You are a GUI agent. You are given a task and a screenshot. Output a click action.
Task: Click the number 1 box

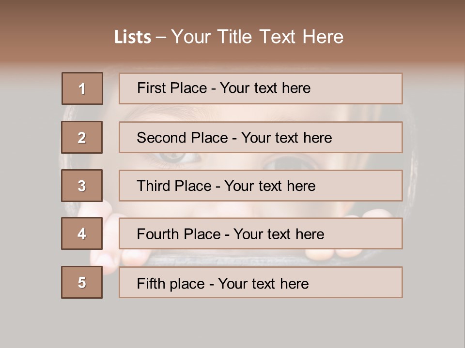(82, 88)
